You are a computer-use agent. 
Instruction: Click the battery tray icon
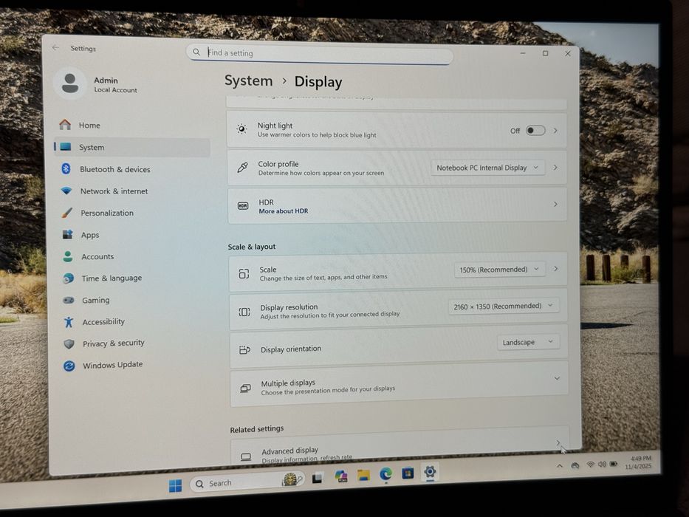coord(614,464)
